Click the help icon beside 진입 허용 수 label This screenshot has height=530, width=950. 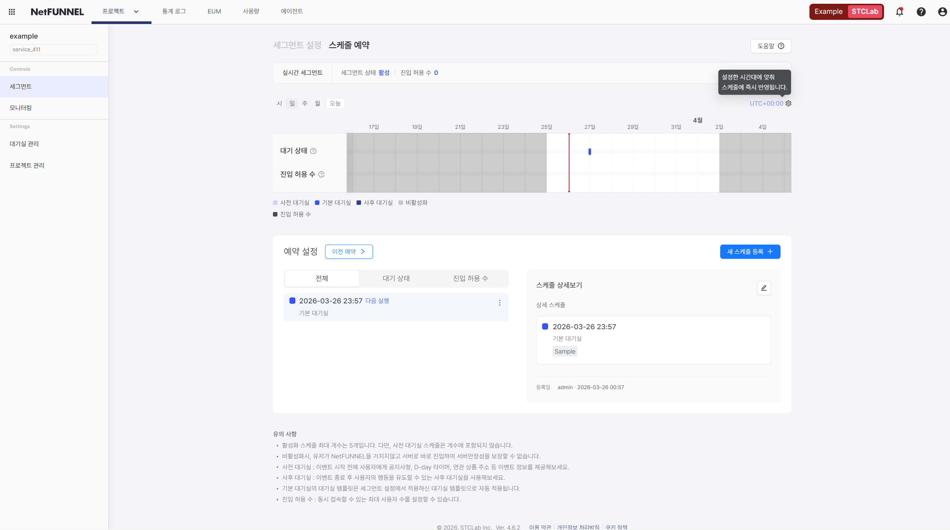tap(321, 174)
